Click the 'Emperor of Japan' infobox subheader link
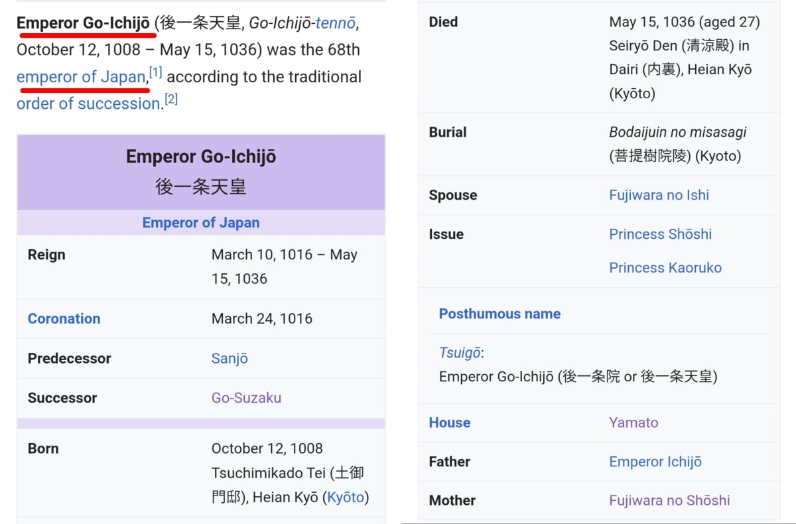 pyautogui.click(x=201, y=223)
